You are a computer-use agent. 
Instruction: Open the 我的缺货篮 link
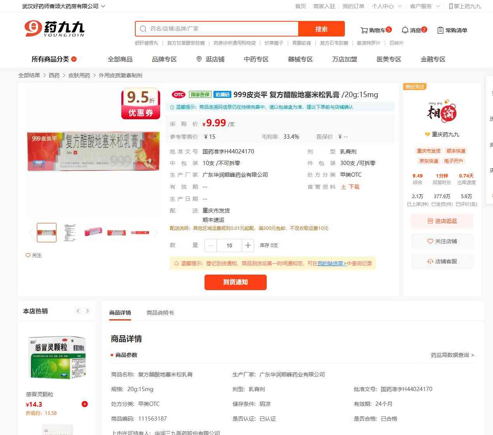tap(332, 263)
